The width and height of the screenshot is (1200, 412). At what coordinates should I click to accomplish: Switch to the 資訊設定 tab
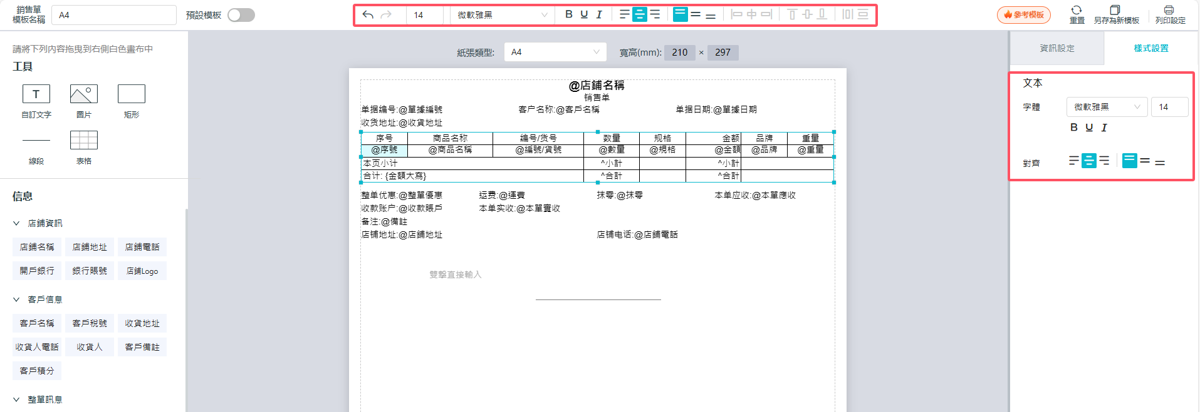tap(1057, 48)
